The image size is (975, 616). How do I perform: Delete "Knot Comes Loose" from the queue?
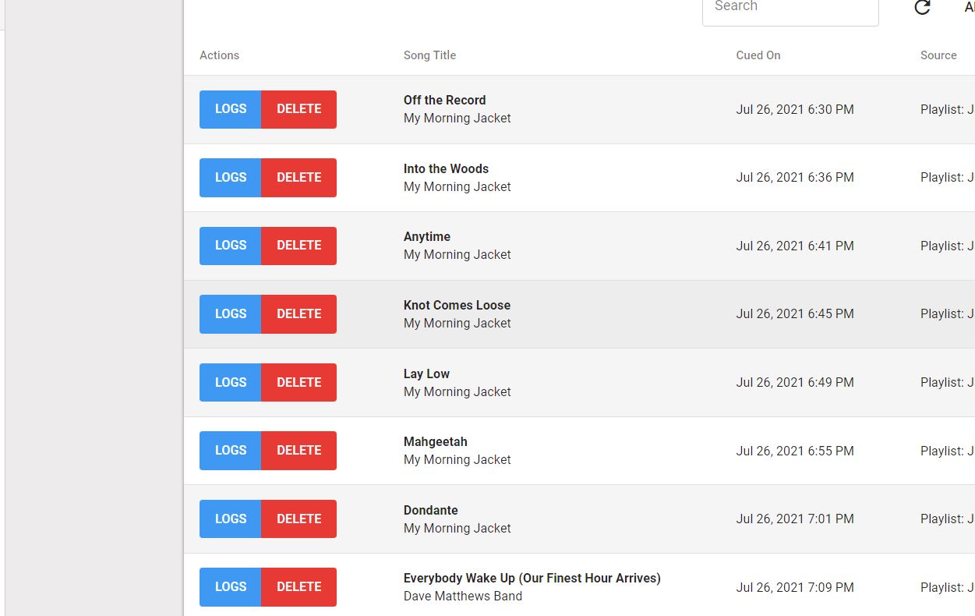click(299, 313)
